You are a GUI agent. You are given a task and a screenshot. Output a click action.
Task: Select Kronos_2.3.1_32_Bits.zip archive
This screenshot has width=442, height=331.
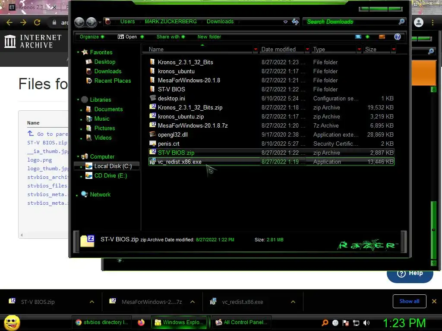[190, 107]
